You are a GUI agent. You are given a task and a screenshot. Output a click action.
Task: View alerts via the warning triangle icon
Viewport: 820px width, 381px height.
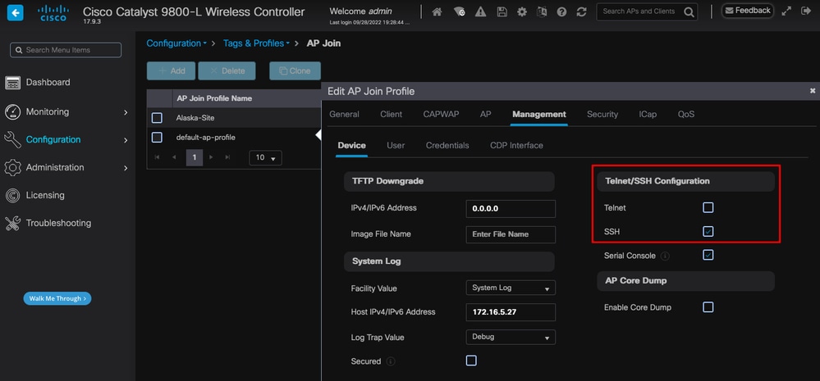[481, 12]
